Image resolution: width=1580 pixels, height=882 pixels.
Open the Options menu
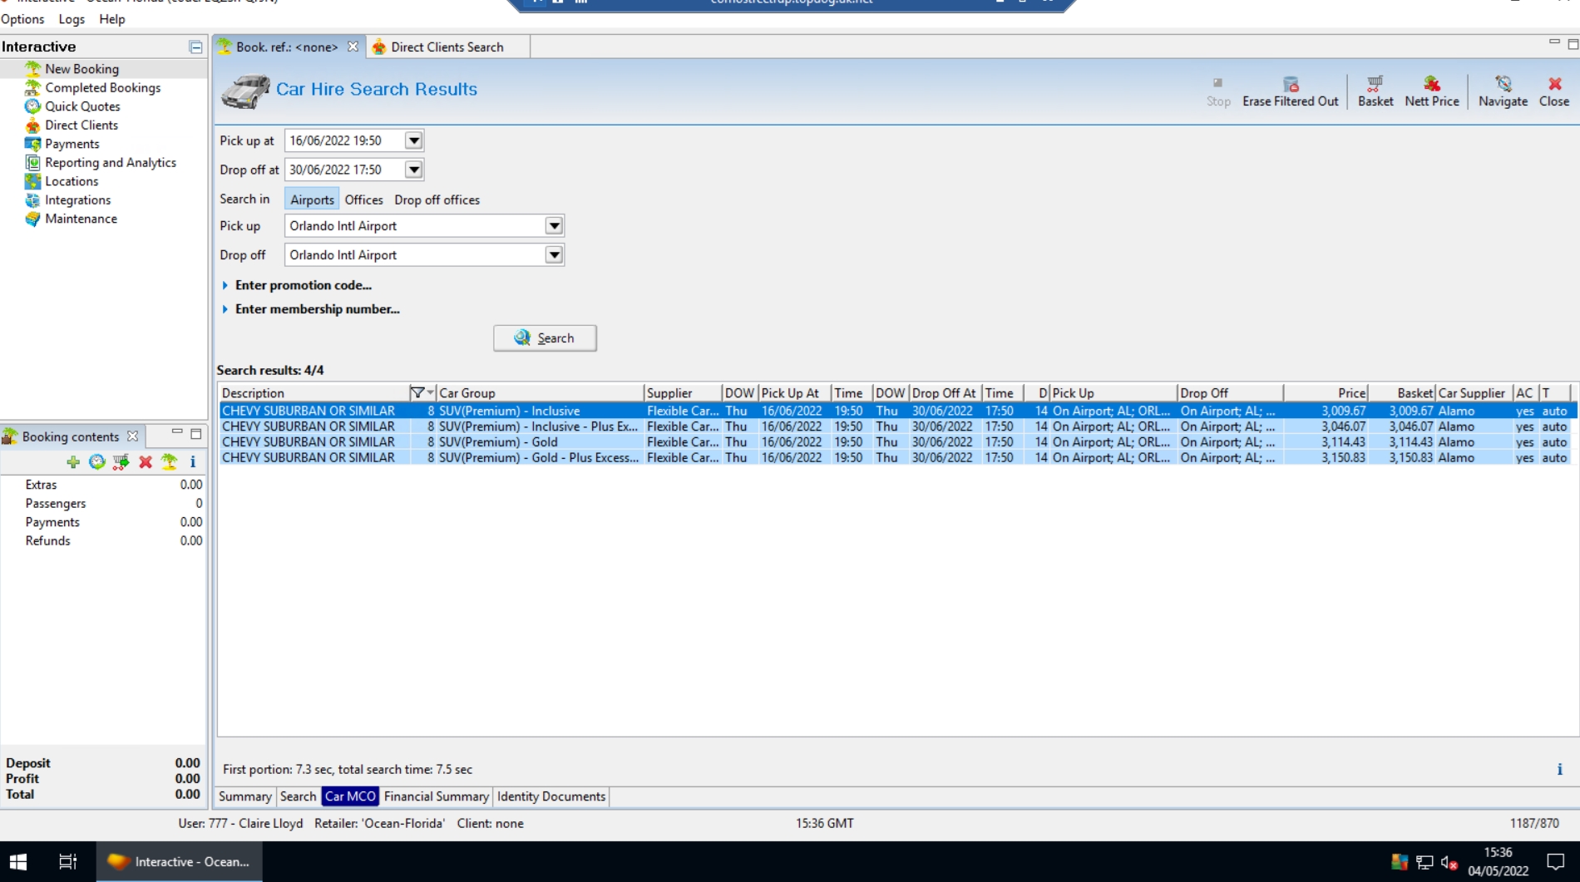coord(22,19)
